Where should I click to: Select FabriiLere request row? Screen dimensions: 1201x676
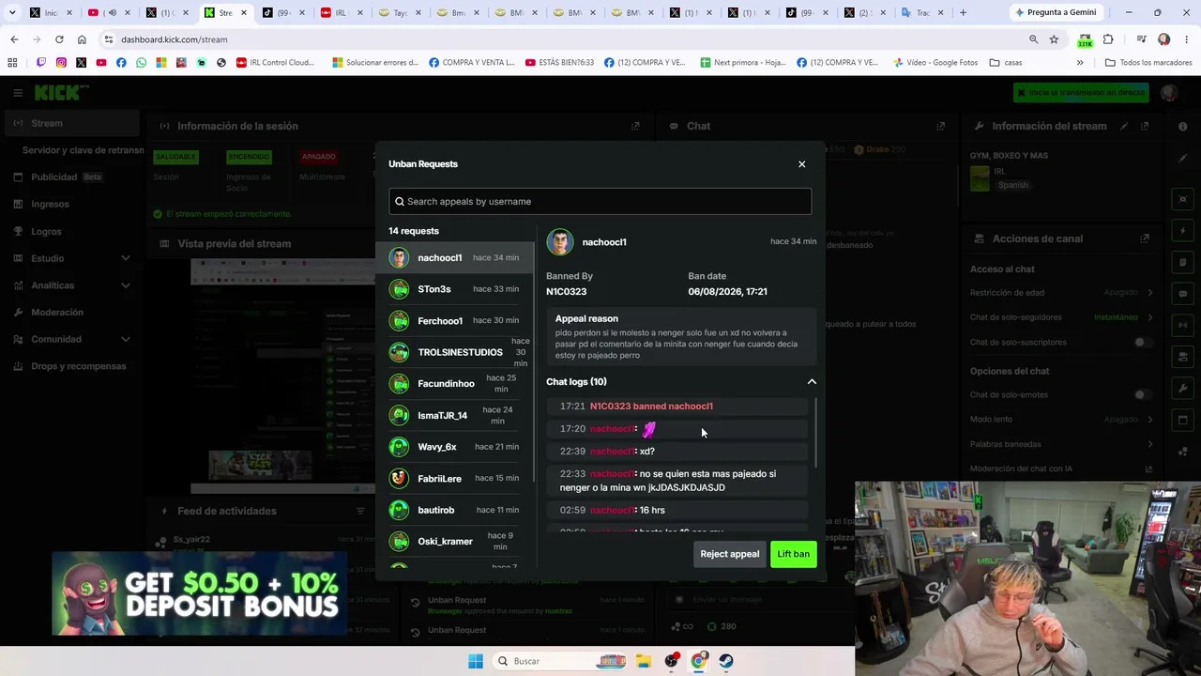[455, 478]
